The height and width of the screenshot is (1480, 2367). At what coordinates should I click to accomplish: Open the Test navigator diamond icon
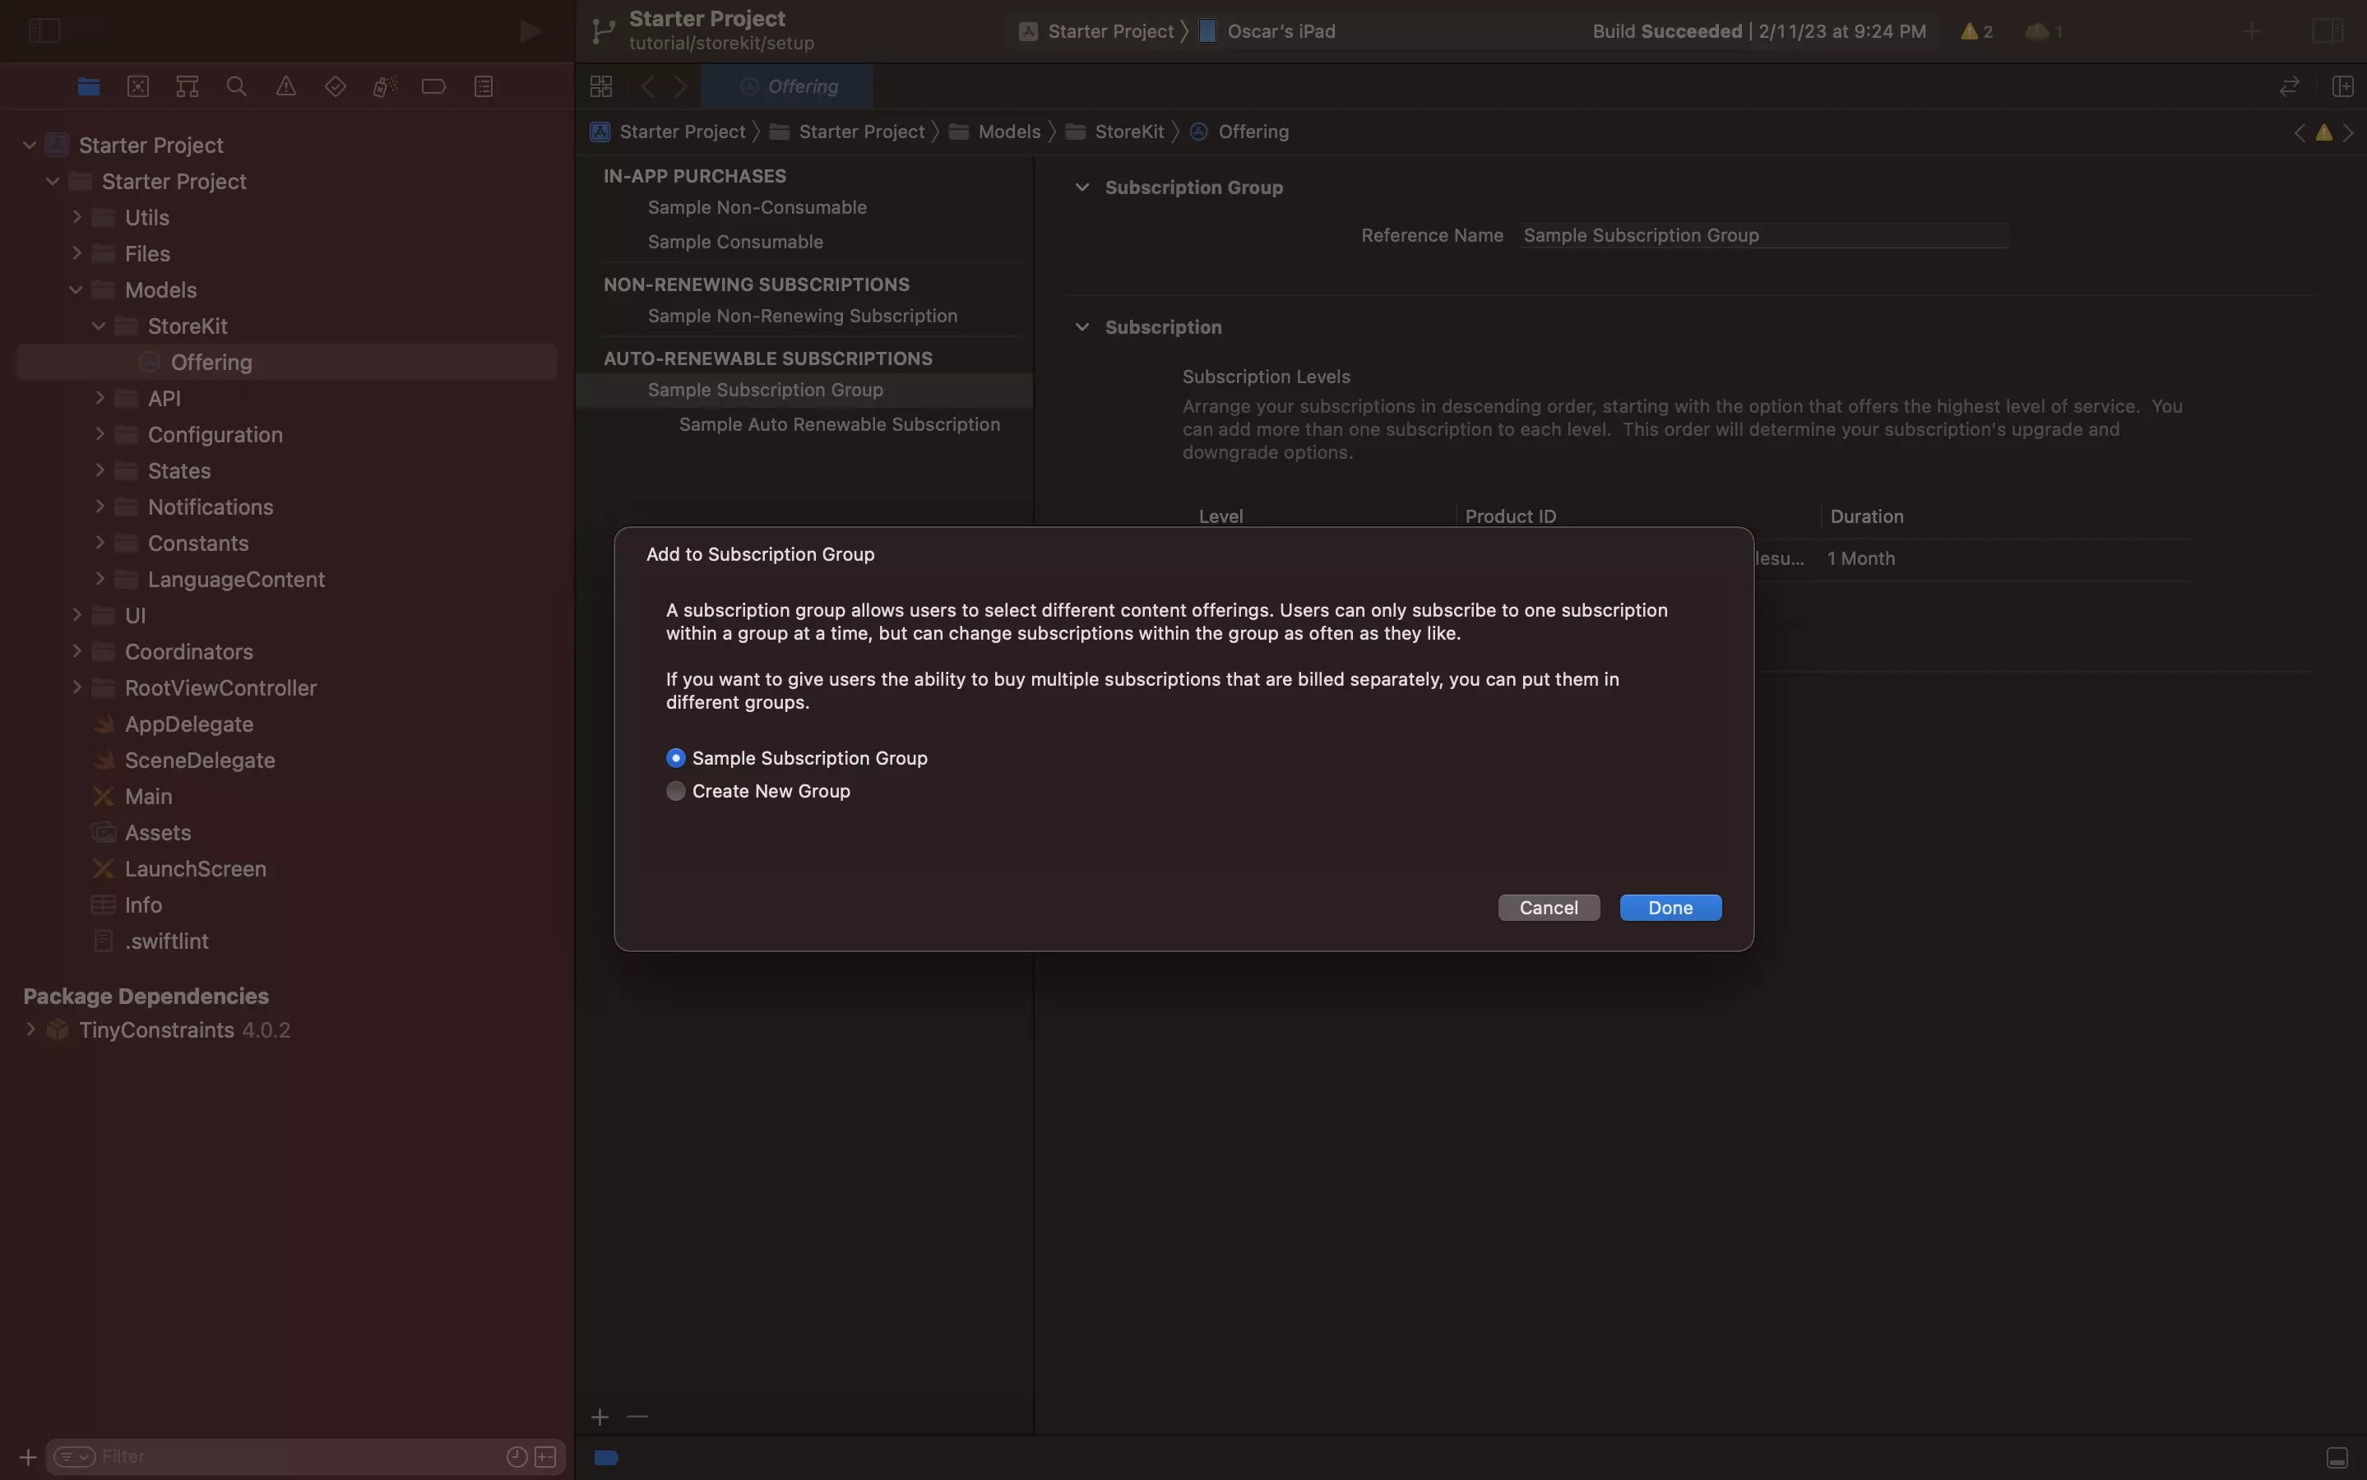[335, 86]
